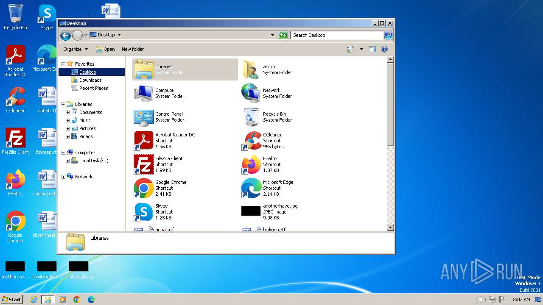Open Edge from the taskbar

tap(91, 299)
